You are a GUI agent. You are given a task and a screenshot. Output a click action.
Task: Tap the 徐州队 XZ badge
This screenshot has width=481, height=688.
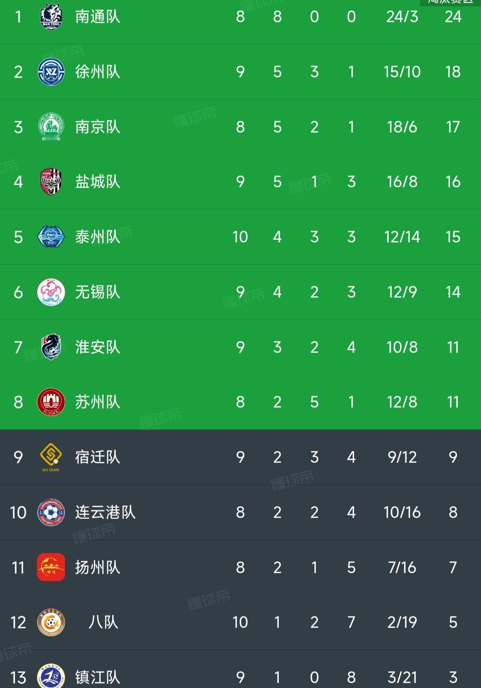tap(51, 72)
